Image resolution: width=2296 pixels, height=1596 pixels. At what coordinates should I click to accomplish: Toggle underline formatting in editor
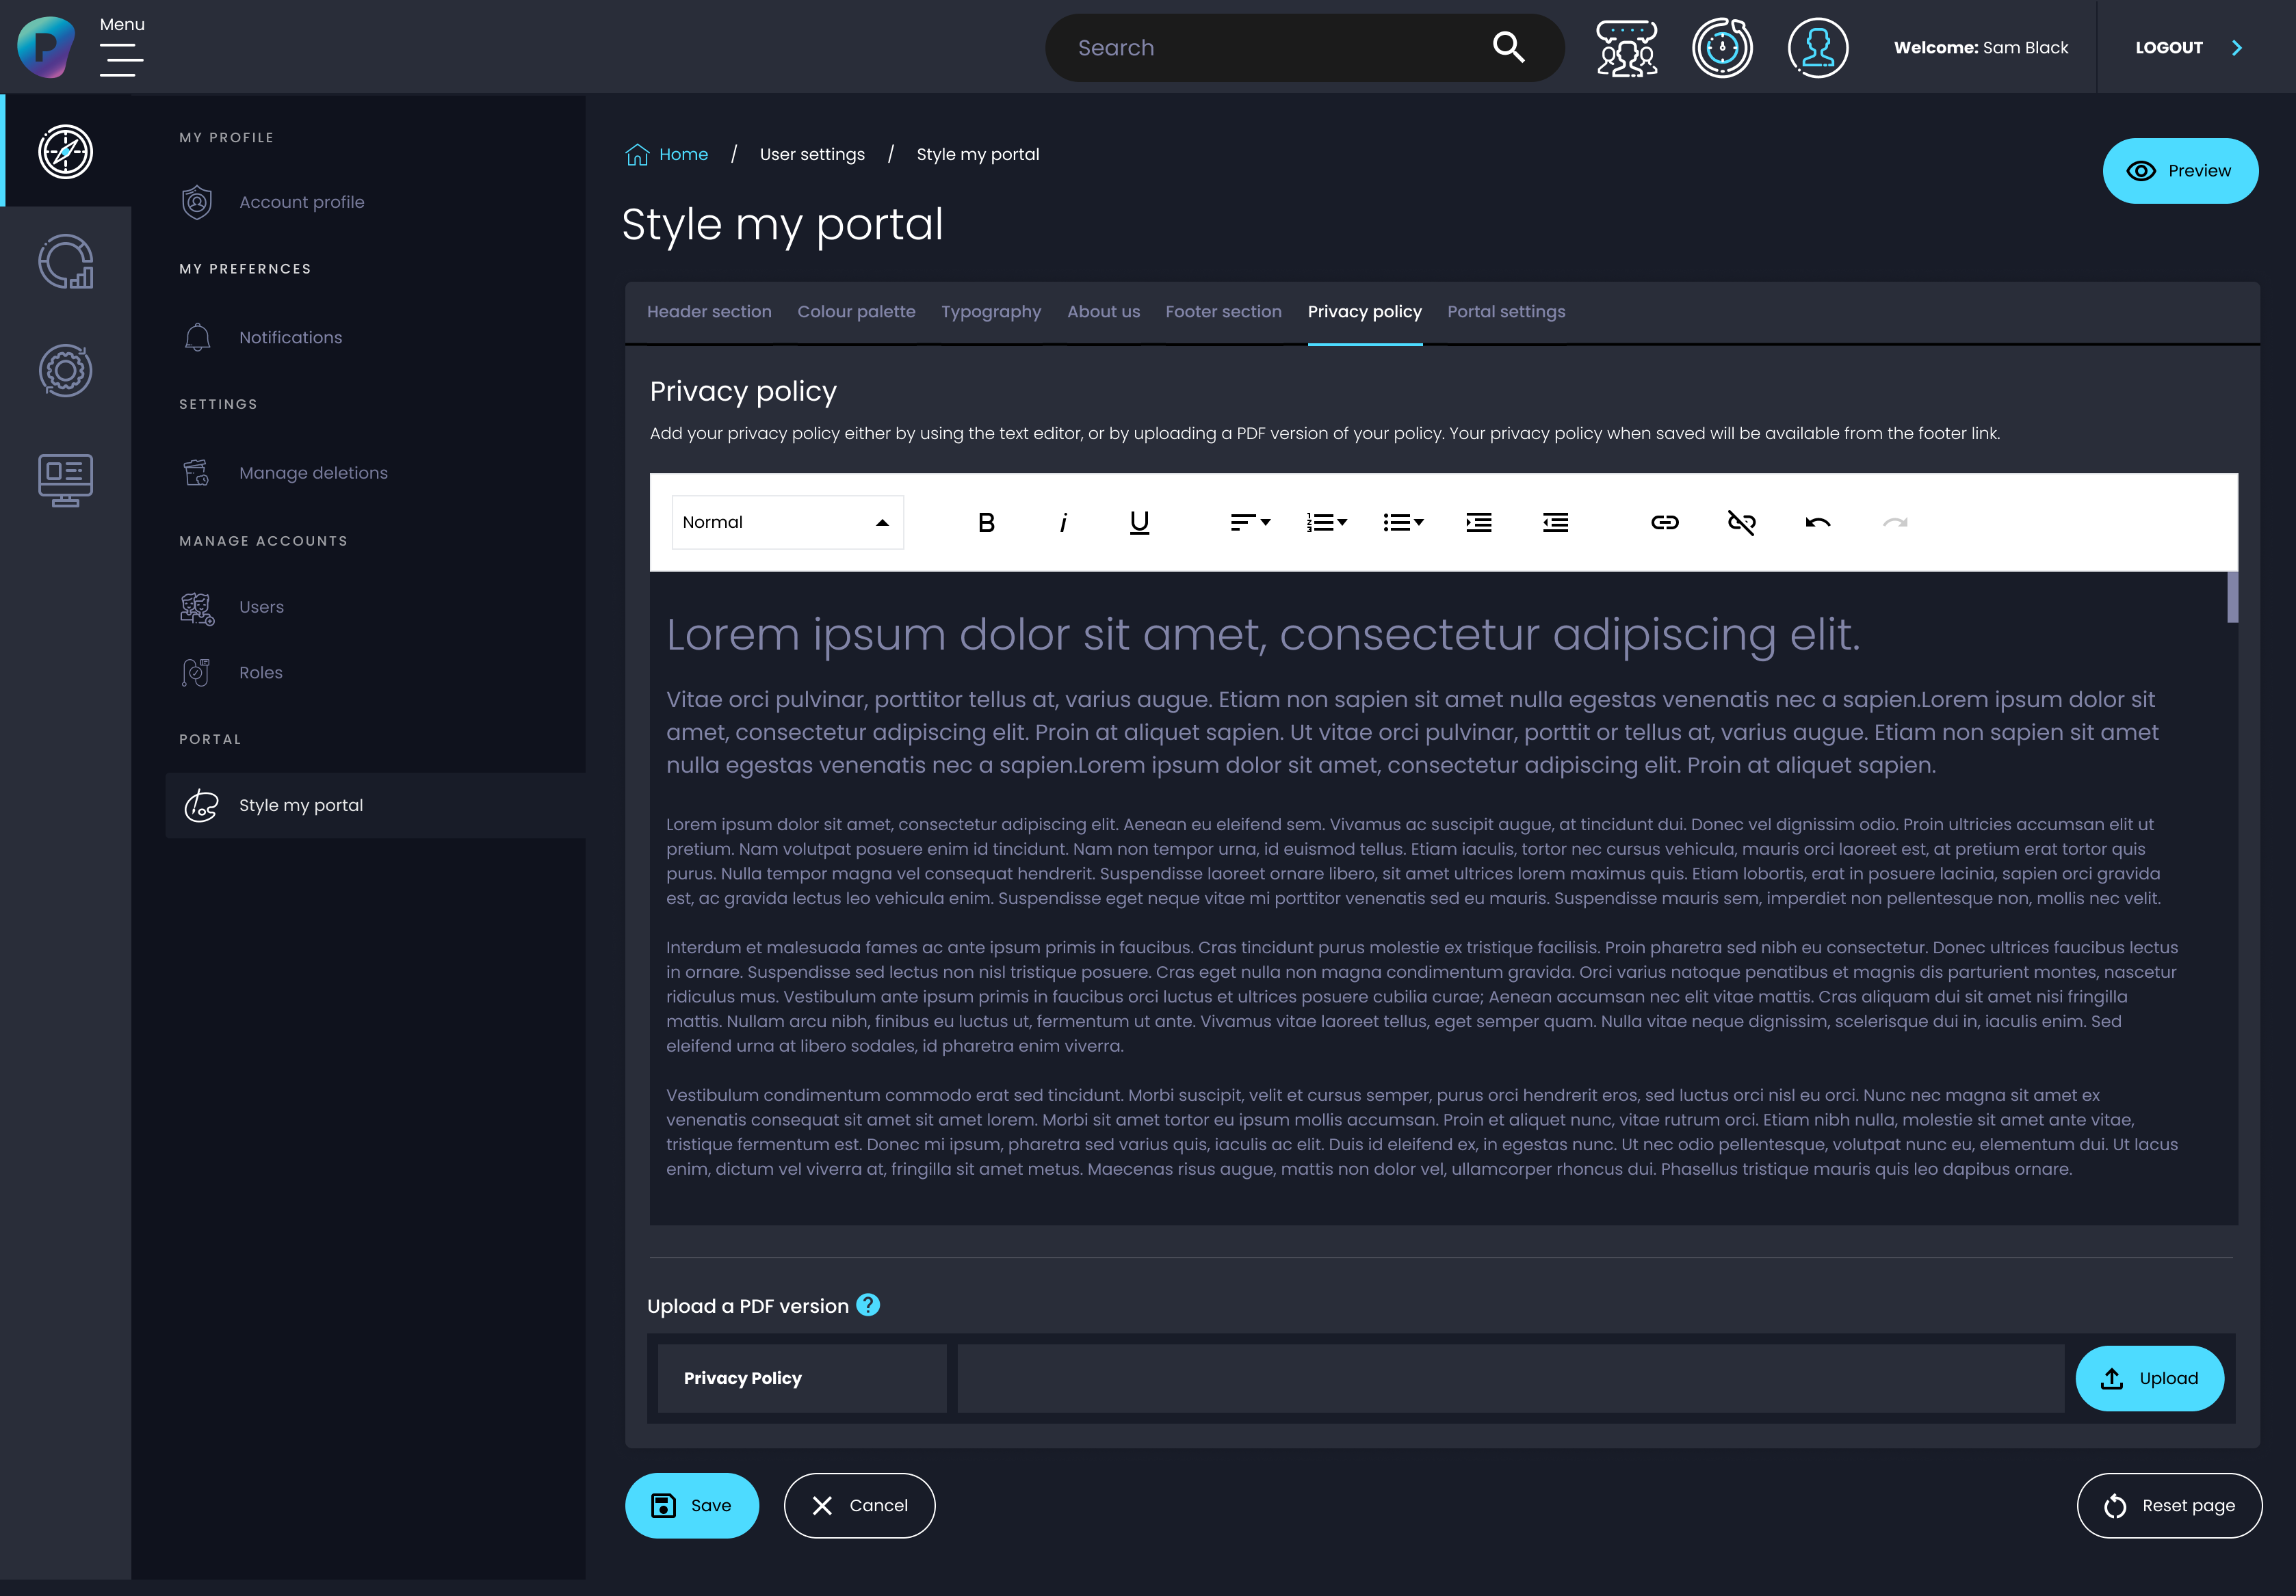click(x=1139, y=522)
